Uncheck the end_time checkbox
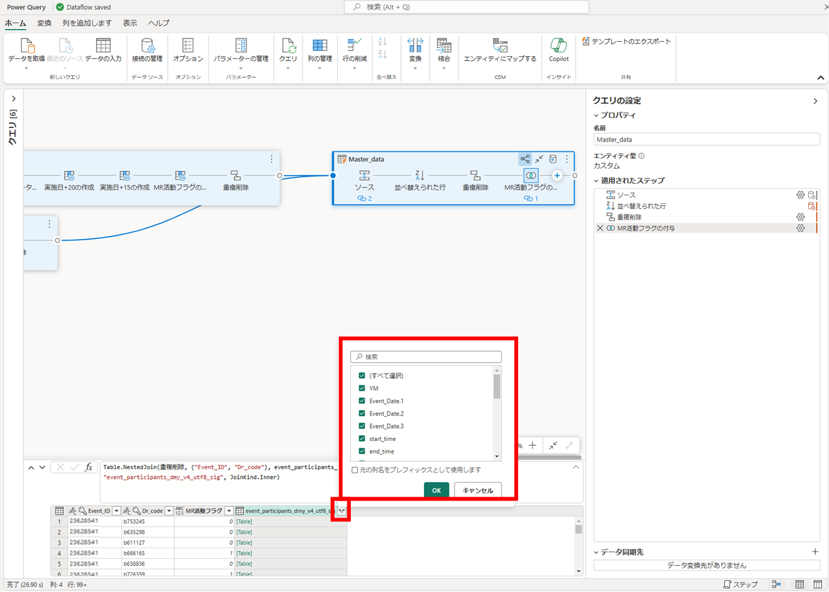Viewport: 829px width, 592px height. click(362, 451)
